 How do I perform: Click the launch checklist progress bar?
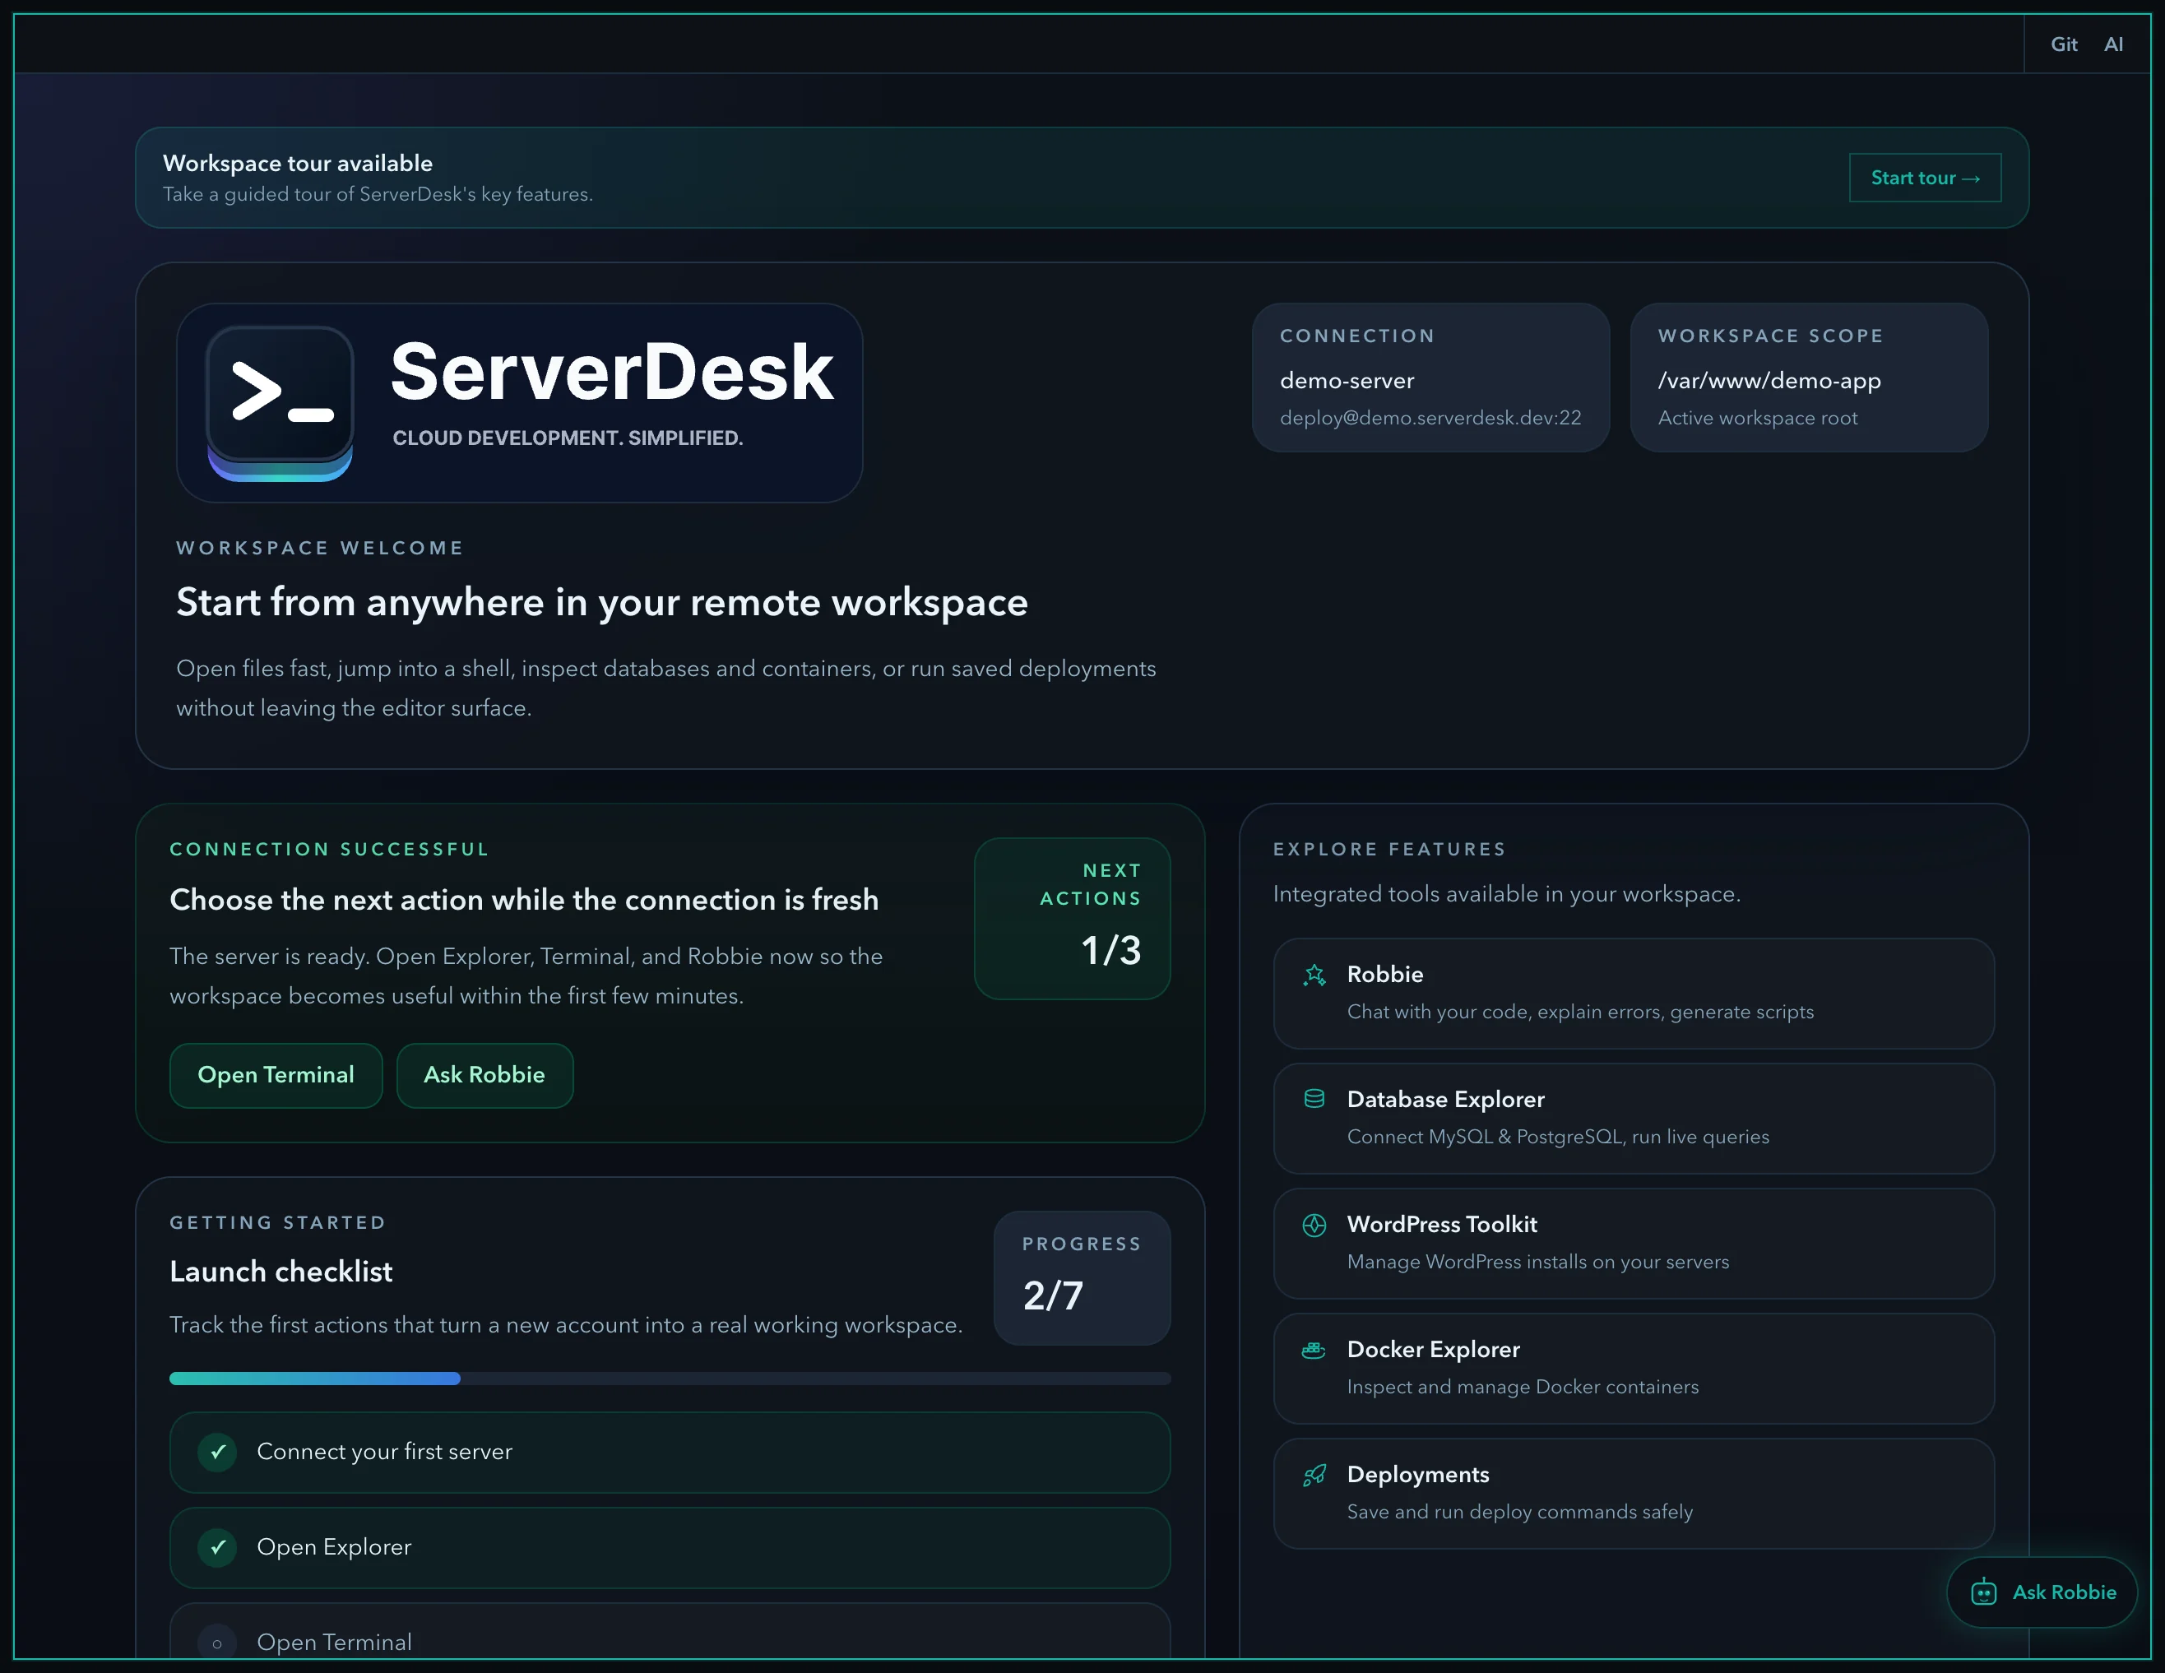coord(670,1379)
